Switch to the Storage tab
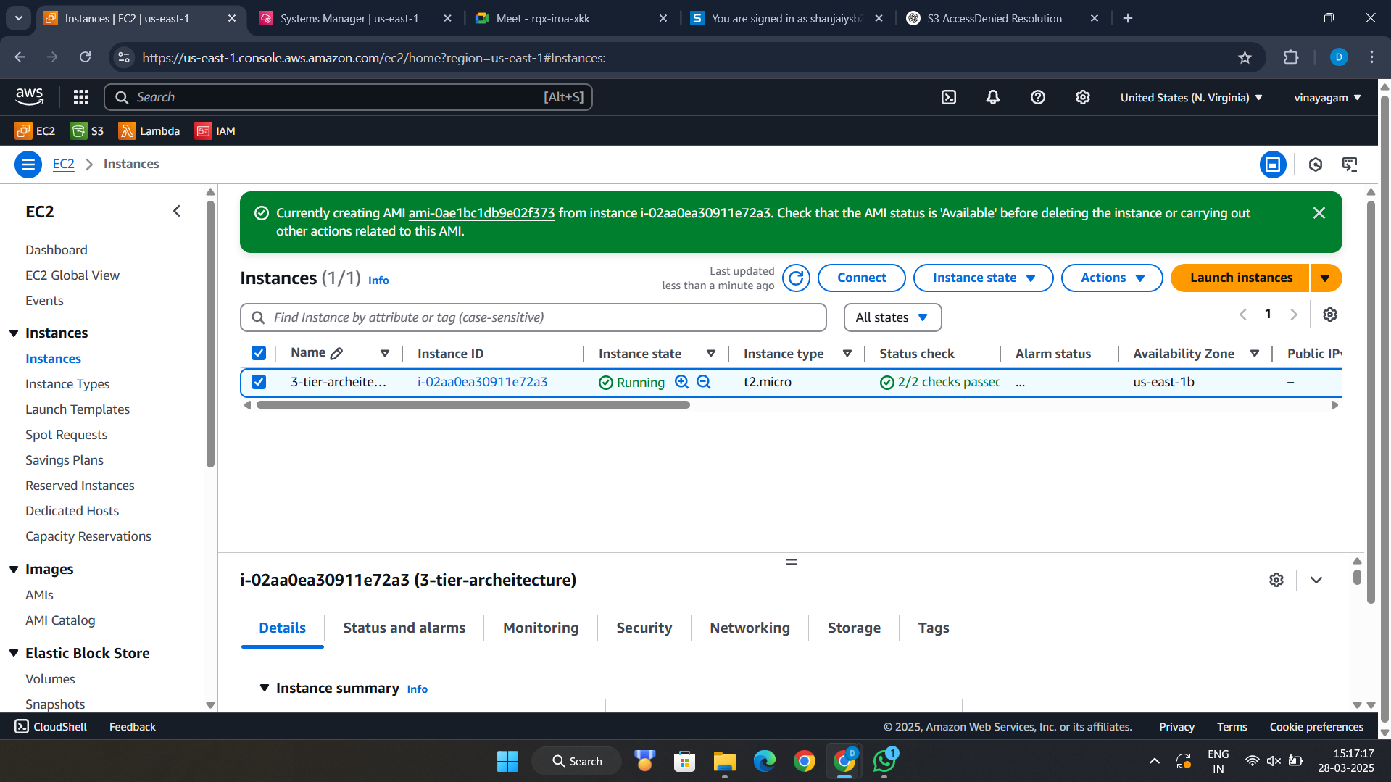The height and width of the screenshot is (782, 1391). [x=854, y=628]
